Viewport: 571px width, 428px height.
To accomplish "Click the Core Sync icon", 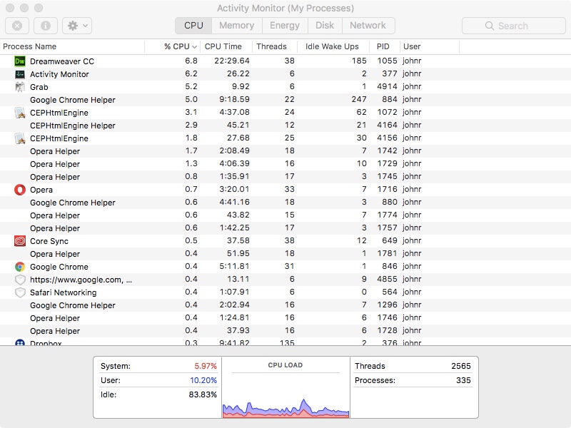I will pos(20,241).
